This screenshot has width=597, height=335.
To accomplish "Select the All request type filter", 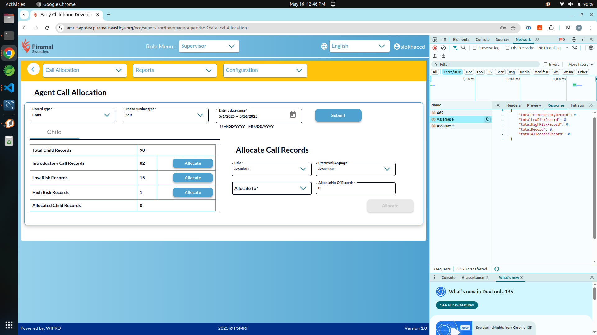I will 435,72.
